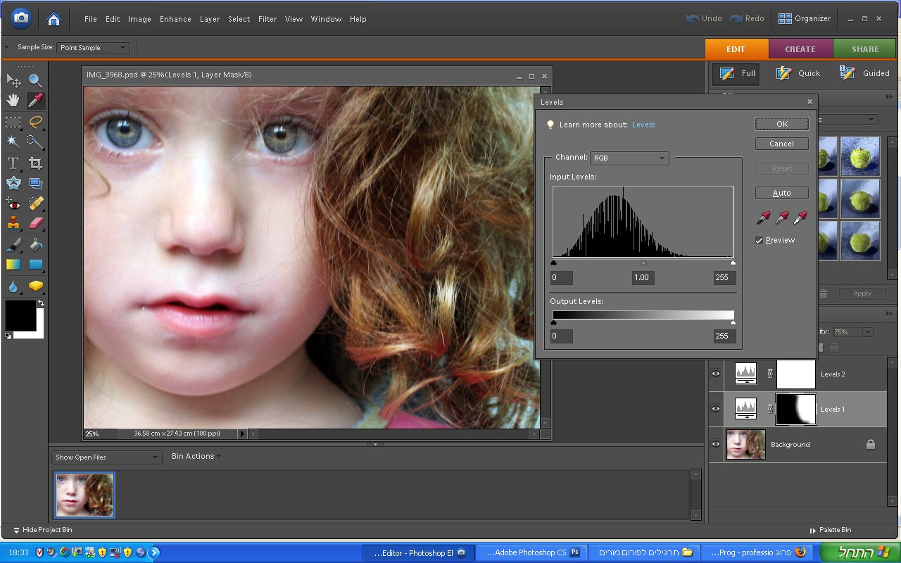Click the midtone input levels slider

[x=643, y=263]
